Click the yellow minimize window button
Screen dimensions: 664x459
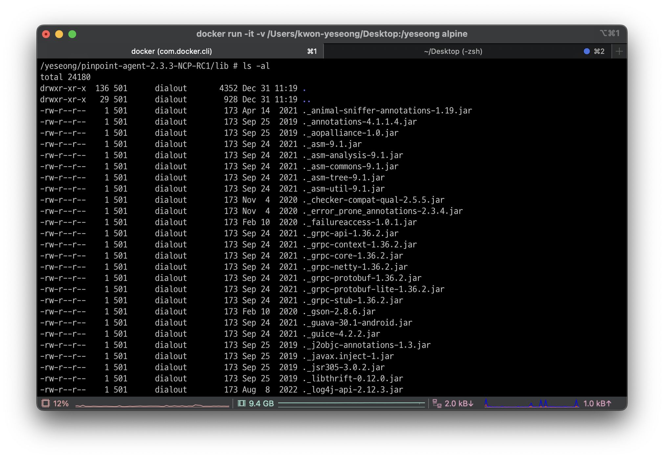point(59,34)
